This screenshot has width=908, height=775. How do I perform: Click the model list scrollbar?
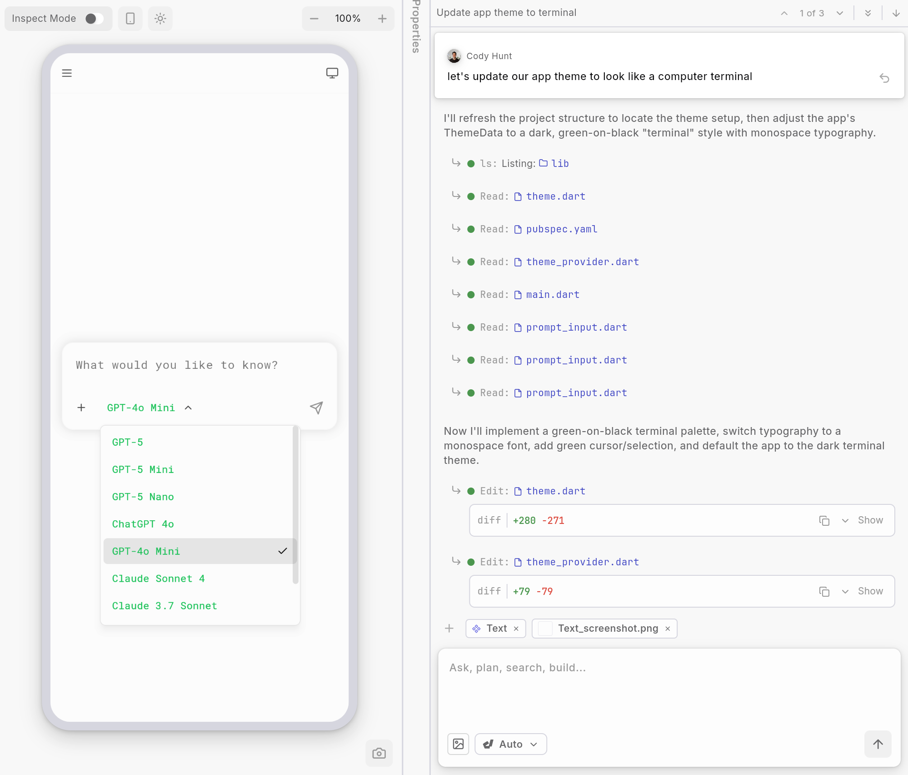pos(295,505)
